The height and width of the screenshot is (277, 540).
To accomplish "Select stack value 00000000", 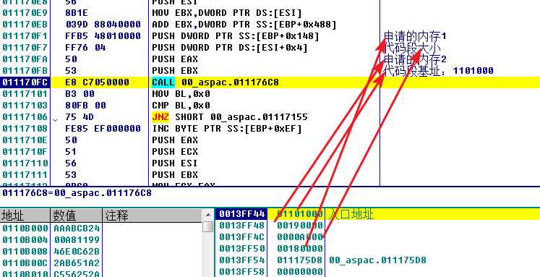I will point(300,271).
